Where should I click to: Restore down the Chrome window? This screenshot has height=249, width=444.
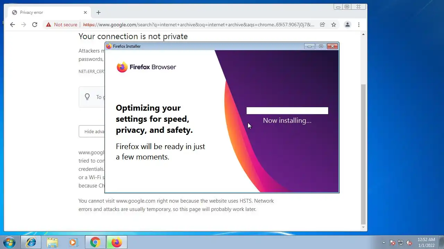pos(347,7)
